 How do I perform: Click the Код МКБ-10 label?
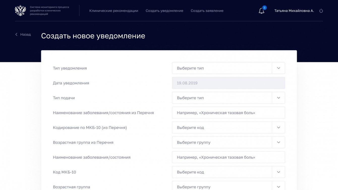[x=64, y=172]
